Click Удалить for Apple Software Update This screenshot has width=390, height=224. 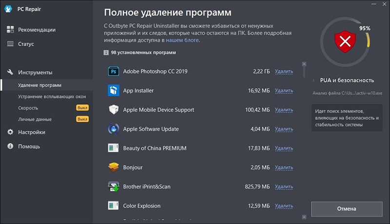tap(284, 129)
